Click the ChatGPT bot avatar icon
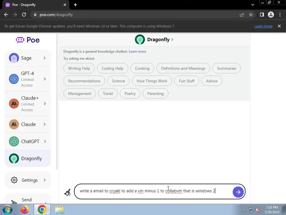 (14, 141)
